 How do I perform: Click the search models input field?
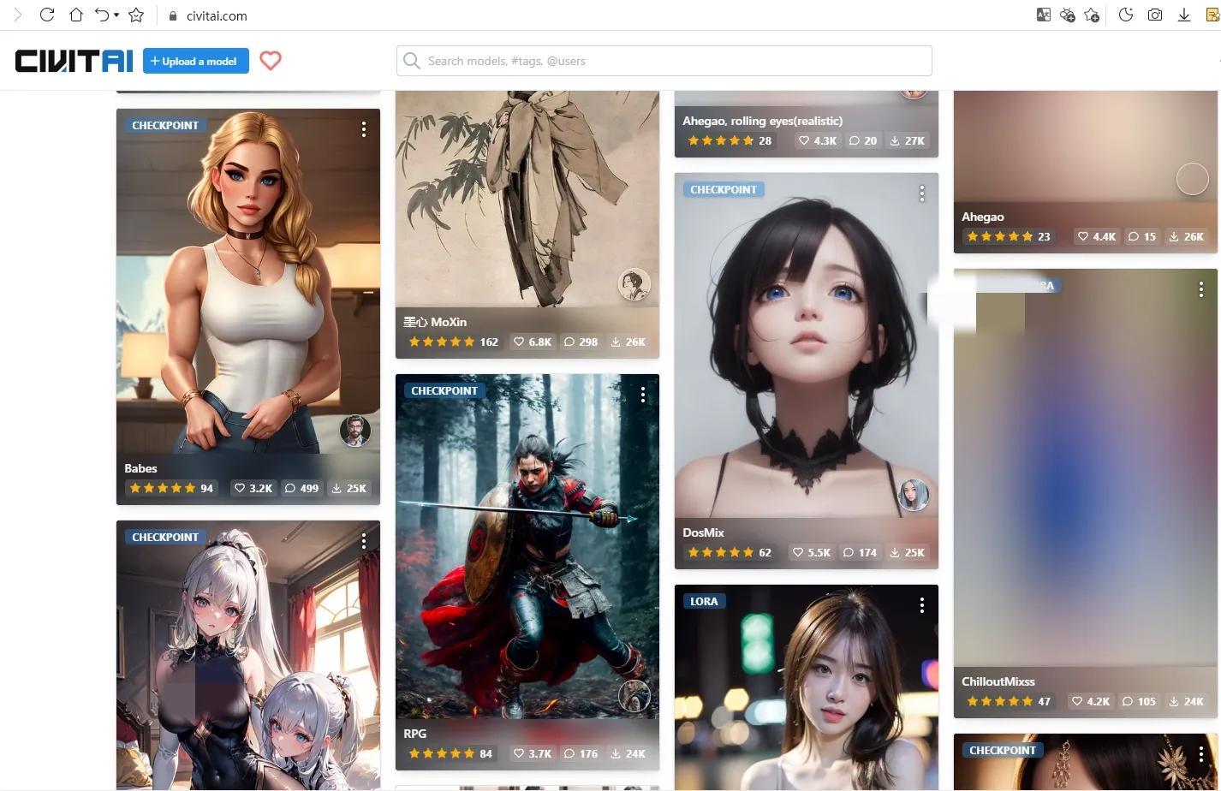pos(664,61)
